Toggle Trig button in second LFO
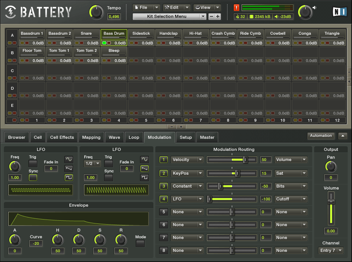Screen dimensions: 352x262 click(x=108, y=163)
